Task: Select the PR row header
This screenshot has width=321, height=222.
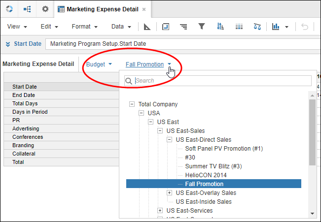Action: pos(62,120)
